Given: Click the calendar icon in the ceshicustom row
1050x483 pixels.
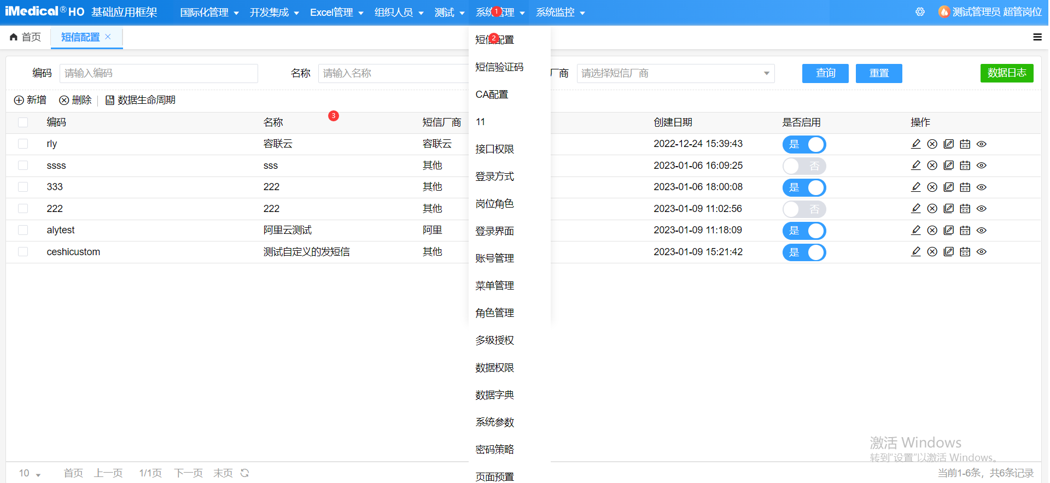Looking at the screenshot, I should (x=965, y=252).
